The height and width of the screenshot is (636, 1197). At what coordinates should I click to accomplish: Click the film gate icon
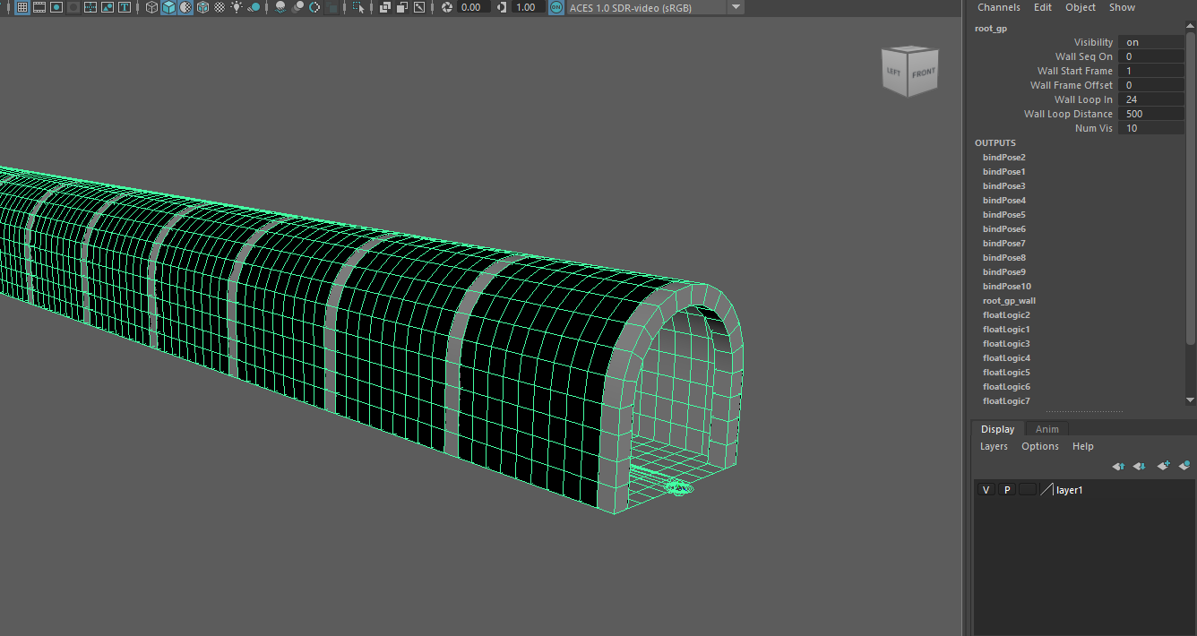pyautogui.click(x=39, y=7)
